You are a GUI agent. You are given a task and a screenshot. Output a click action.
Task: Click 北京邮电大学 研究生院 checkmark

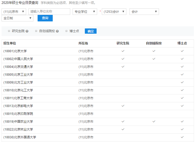point(123,106)
